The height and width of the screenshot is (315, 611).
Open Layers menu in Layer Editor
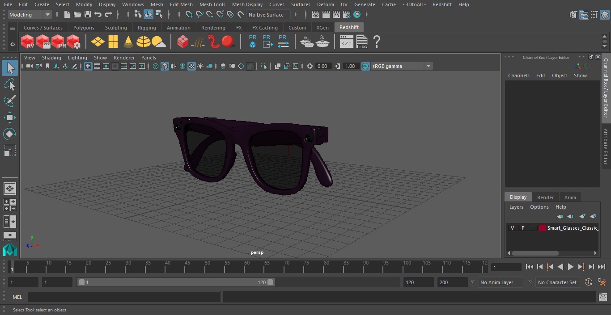click(x=516, y=207)
